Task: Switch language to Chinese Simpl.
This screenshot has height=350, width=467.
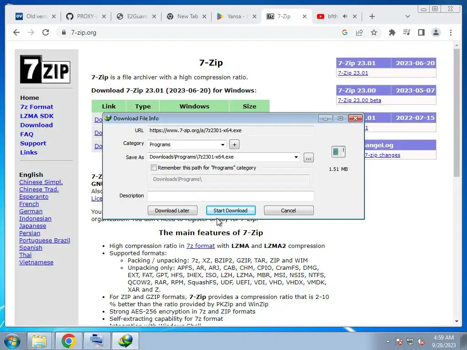Action: point(41,182)
